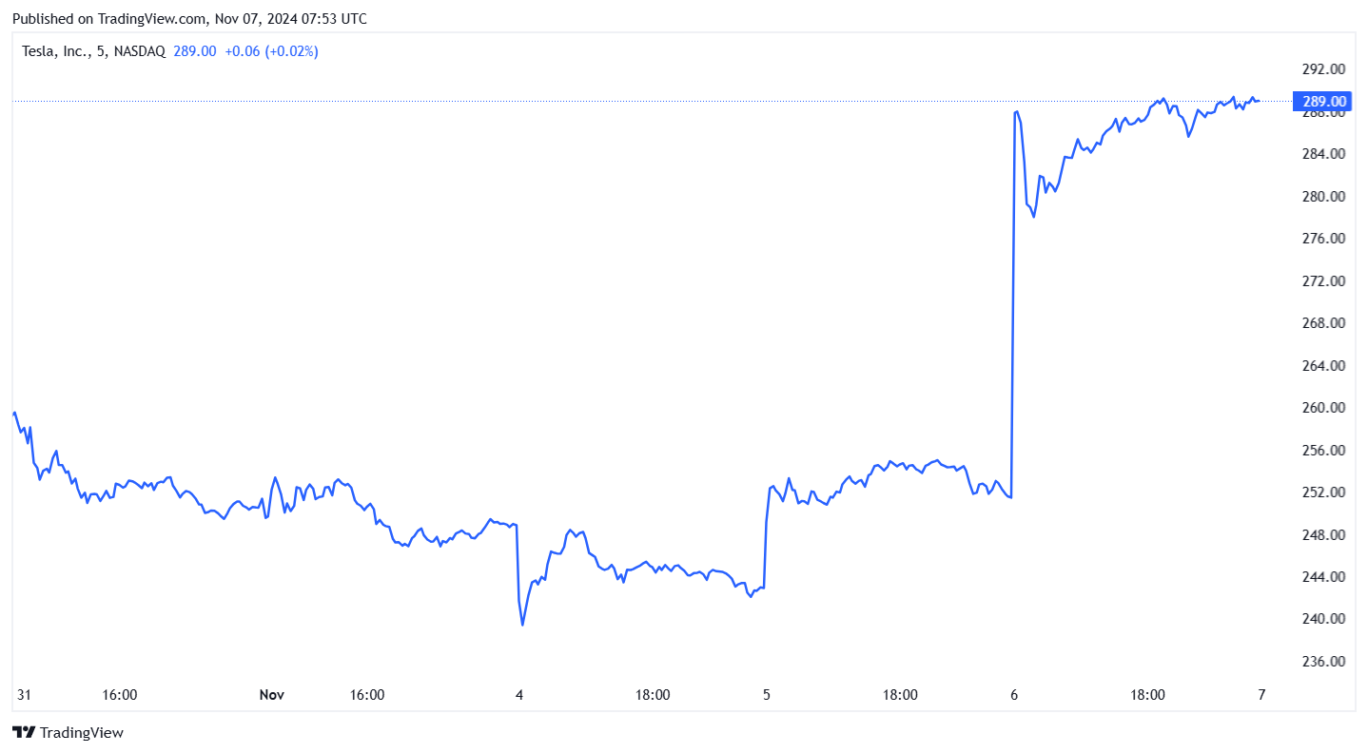Viewport: 1368px width, 753px height.
Task: Click the NASDAQ exchange text in chart legend
Action: coord(139,51)
